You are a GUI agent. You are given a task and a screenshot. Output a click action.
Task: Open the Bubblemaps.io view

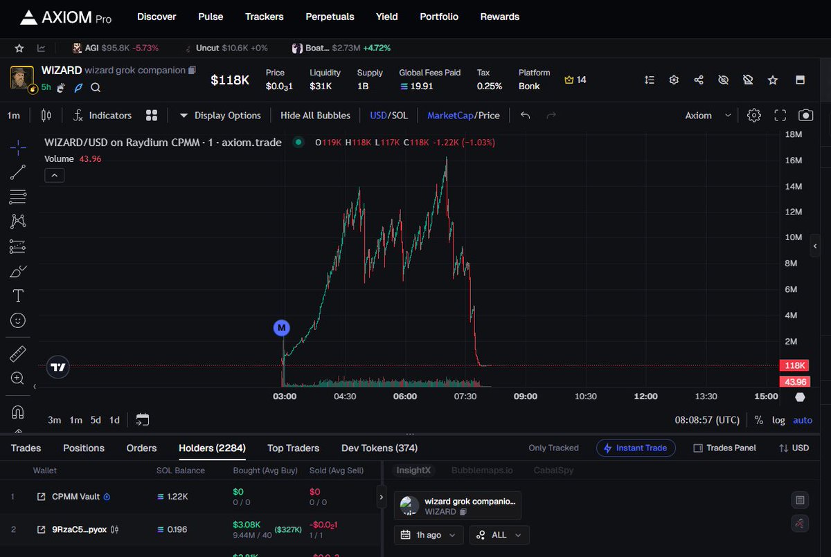coord(482,471)
